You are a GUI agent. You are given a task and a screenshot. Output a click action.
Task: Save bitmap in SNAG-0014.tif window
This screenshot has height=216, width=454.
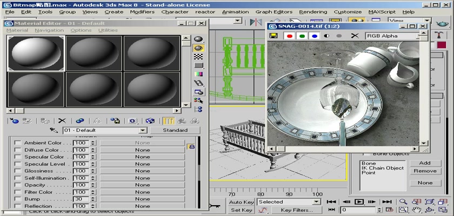(x=273, y=36)
